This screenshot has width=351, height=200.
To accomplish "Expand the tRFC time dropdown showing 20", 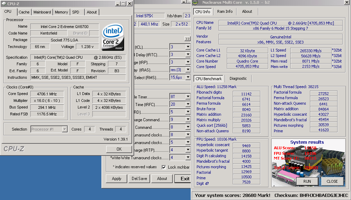I will (x=188, y=104).
